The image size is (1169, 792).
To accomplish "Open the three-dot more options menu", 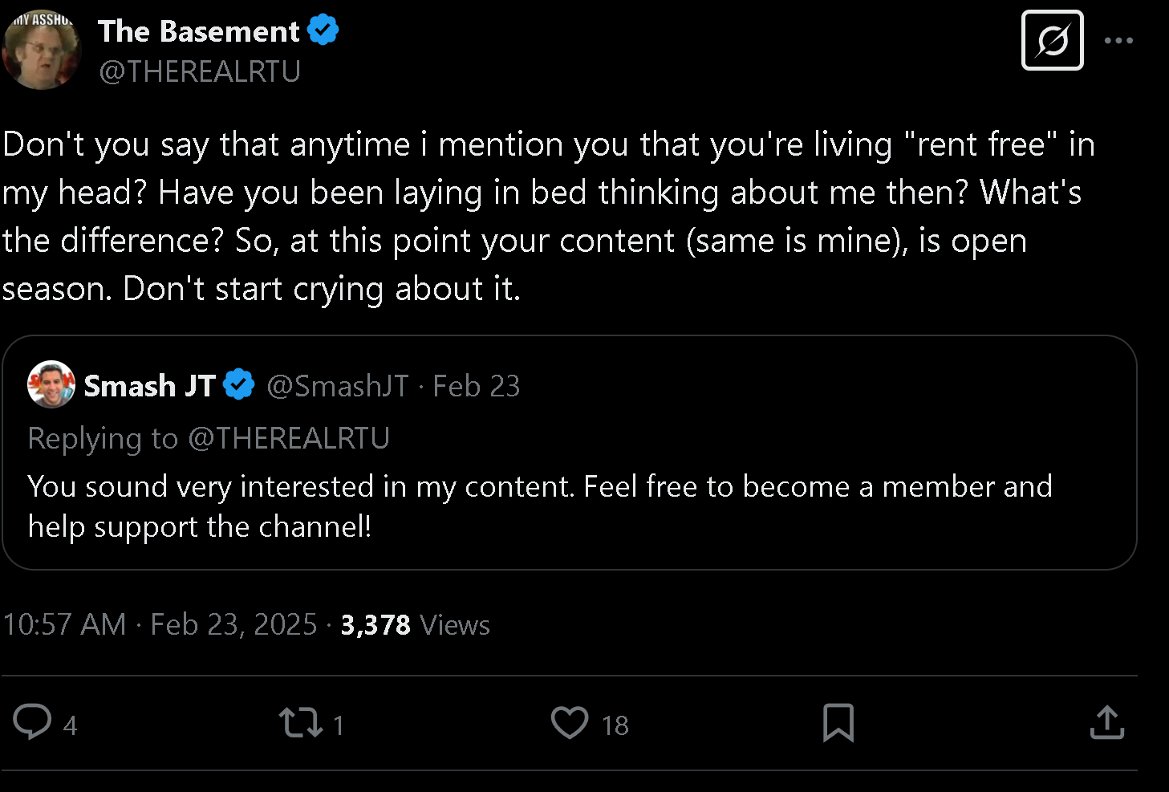I will coord(1118,40).
